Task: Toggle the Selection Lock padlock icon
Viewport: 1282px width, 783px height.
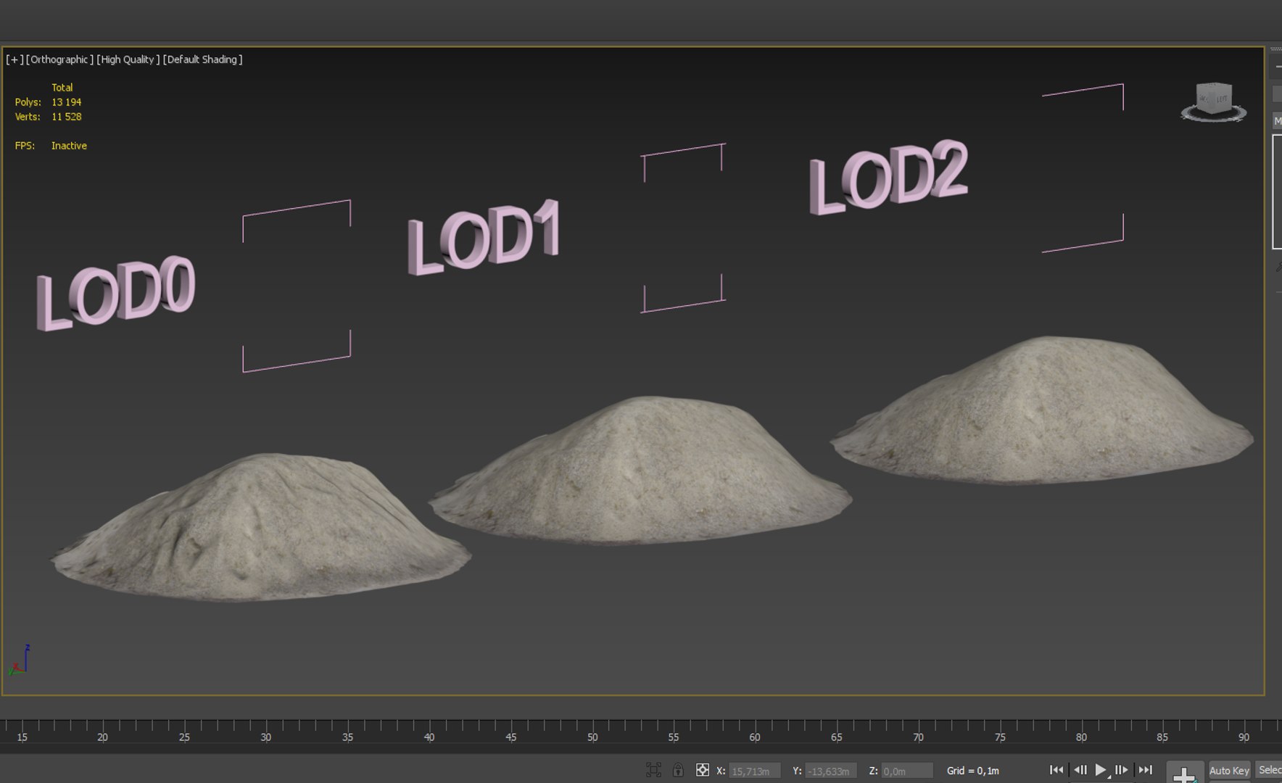Action: tap(678, 770)
